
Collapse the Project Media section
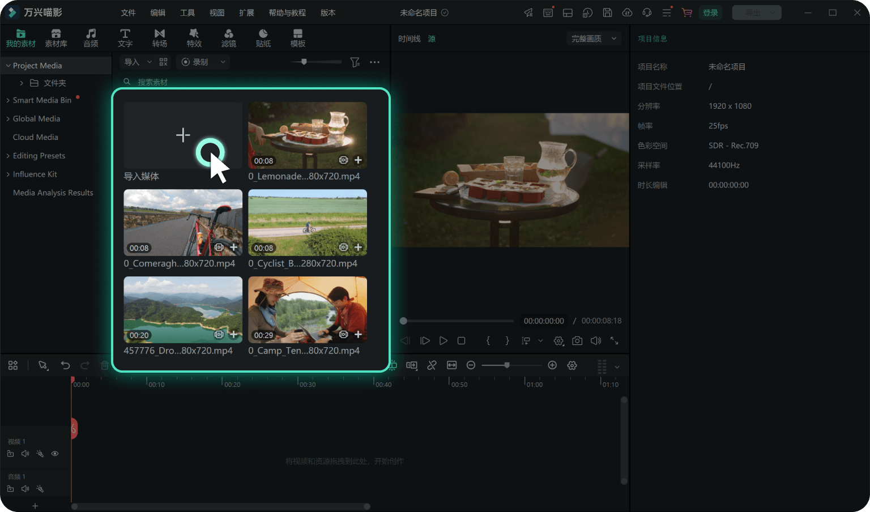(x=8, y=66)
